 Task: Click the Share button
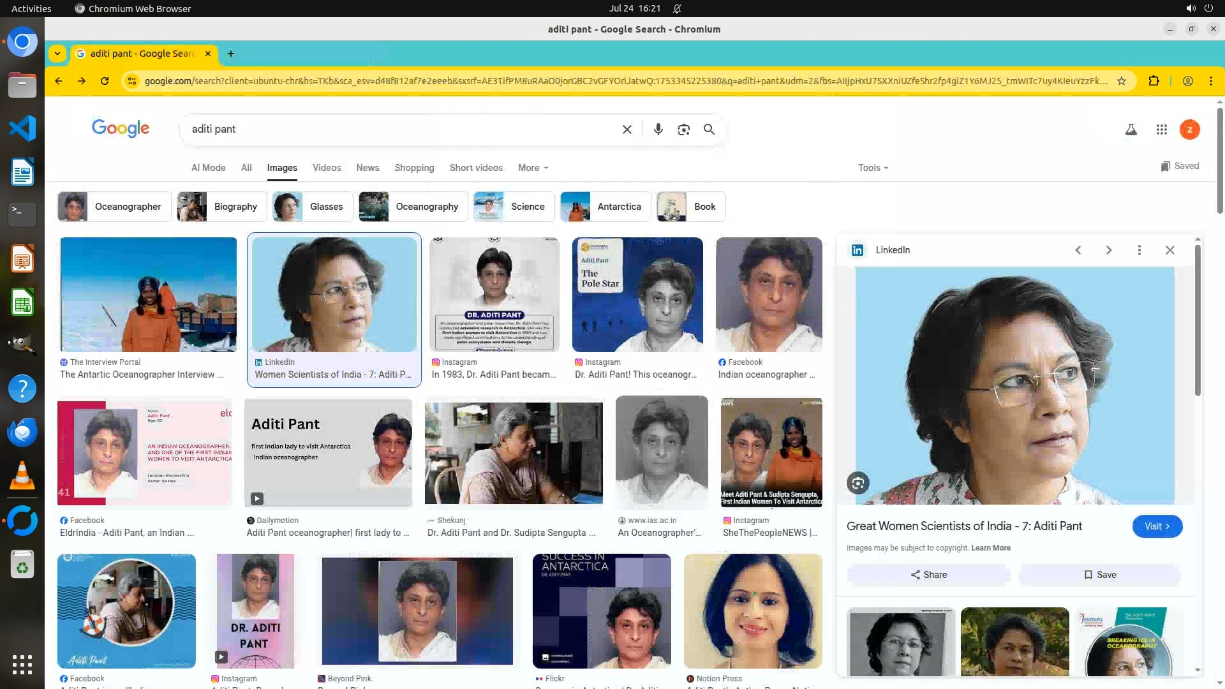[928, 575]
